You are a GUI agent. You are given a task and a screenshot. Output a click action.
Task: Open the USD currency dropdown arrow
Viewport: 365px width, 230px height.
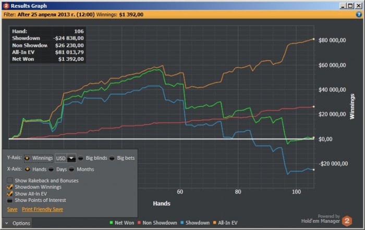(71, 158)
